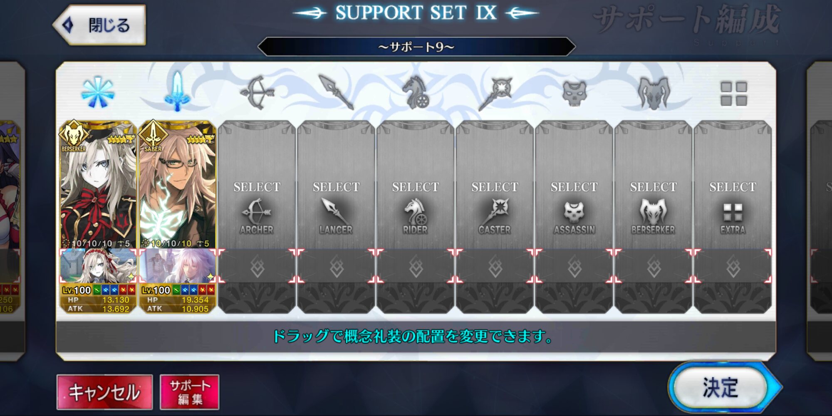The width and height of the screenshot is (832, 416).
Task: Tap the empty craft essence slot under RIDER
Action: pyautogui.click(x=415, y=266)
